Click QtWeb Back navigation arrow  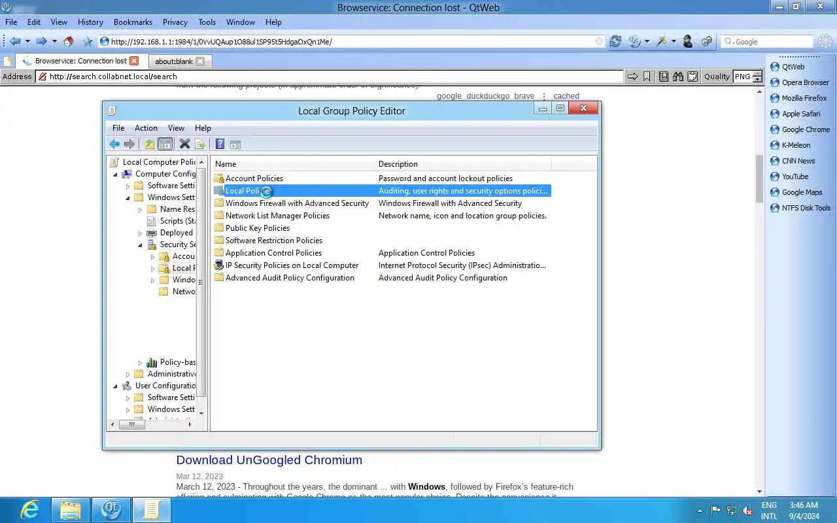pos(14,41)
